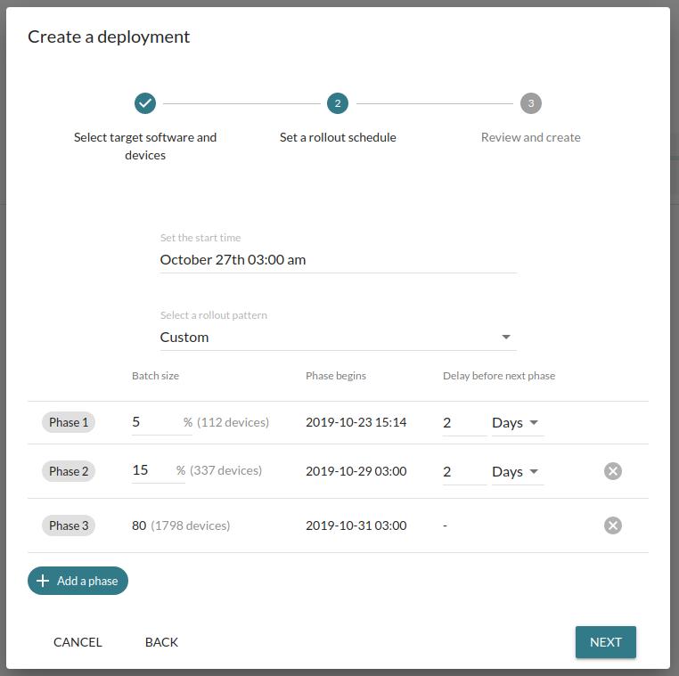Click the step 3 circle indicator

[x=531, y=103]
